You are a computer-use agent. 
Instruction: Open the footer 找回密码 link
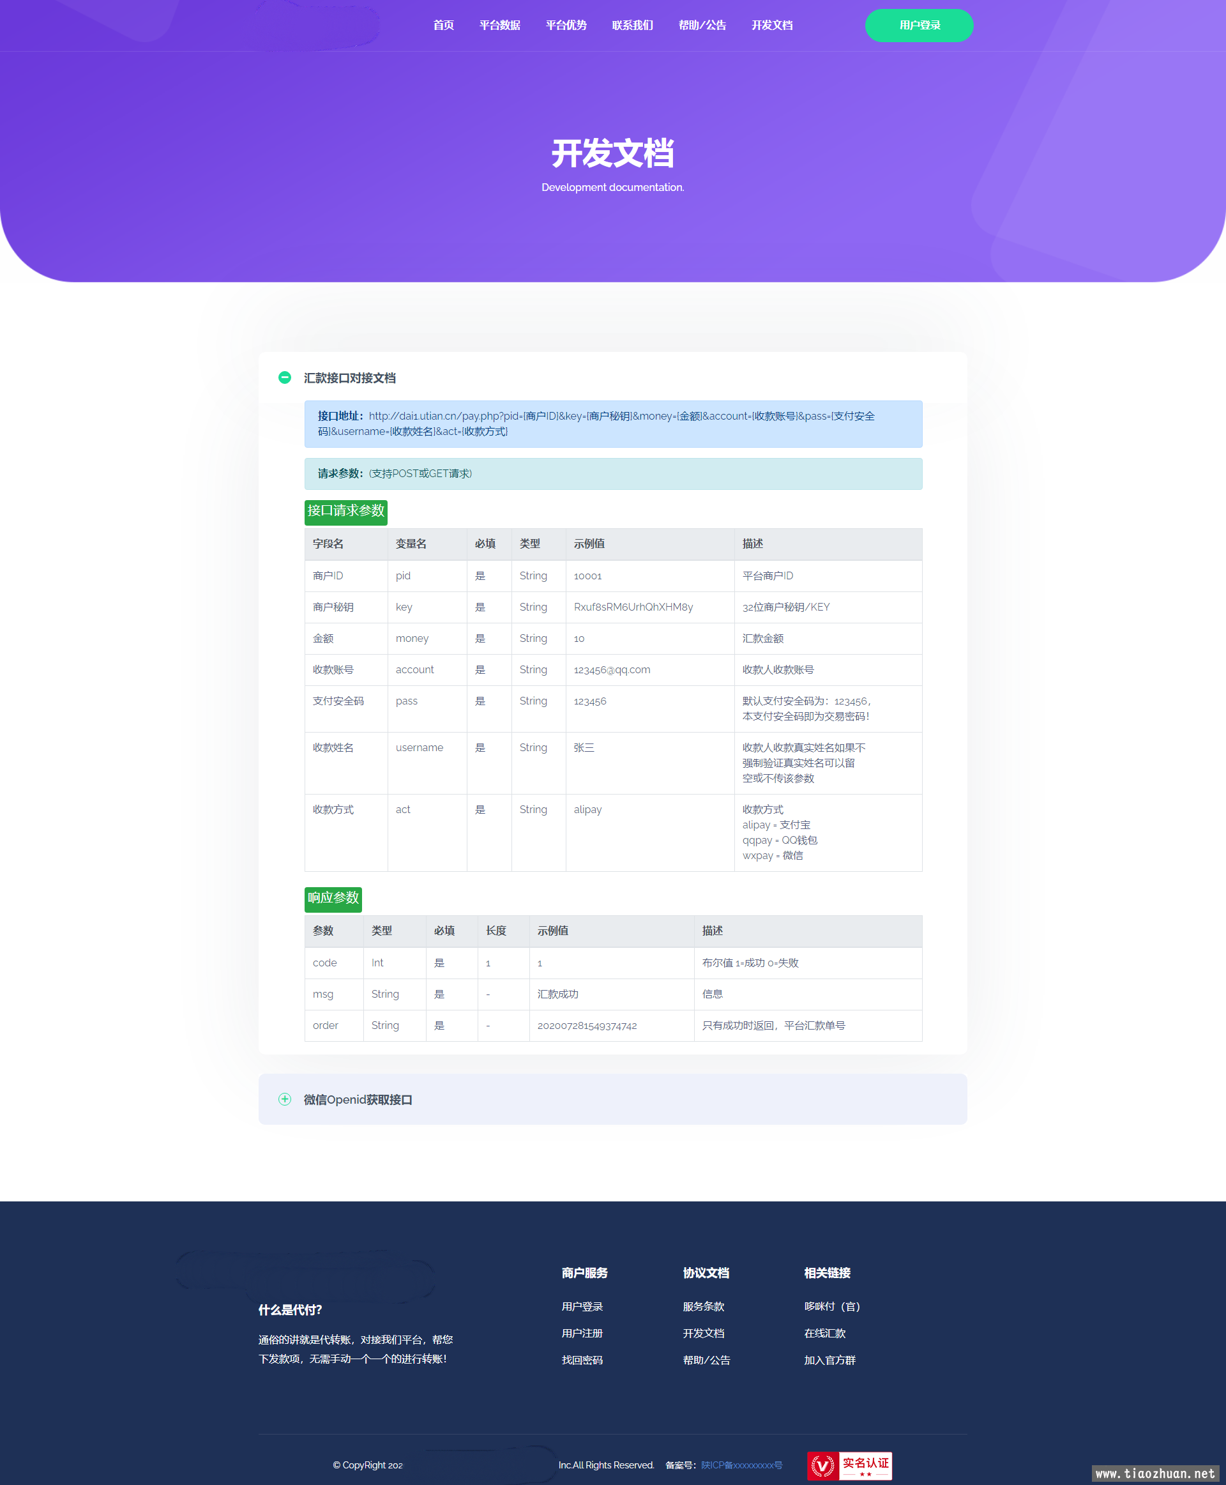582,1360
